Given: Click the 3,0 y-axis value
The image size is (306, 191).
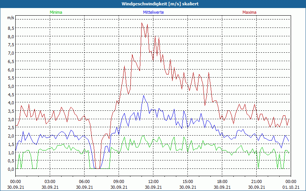Looking at the screenshot, I should point(11,119).
